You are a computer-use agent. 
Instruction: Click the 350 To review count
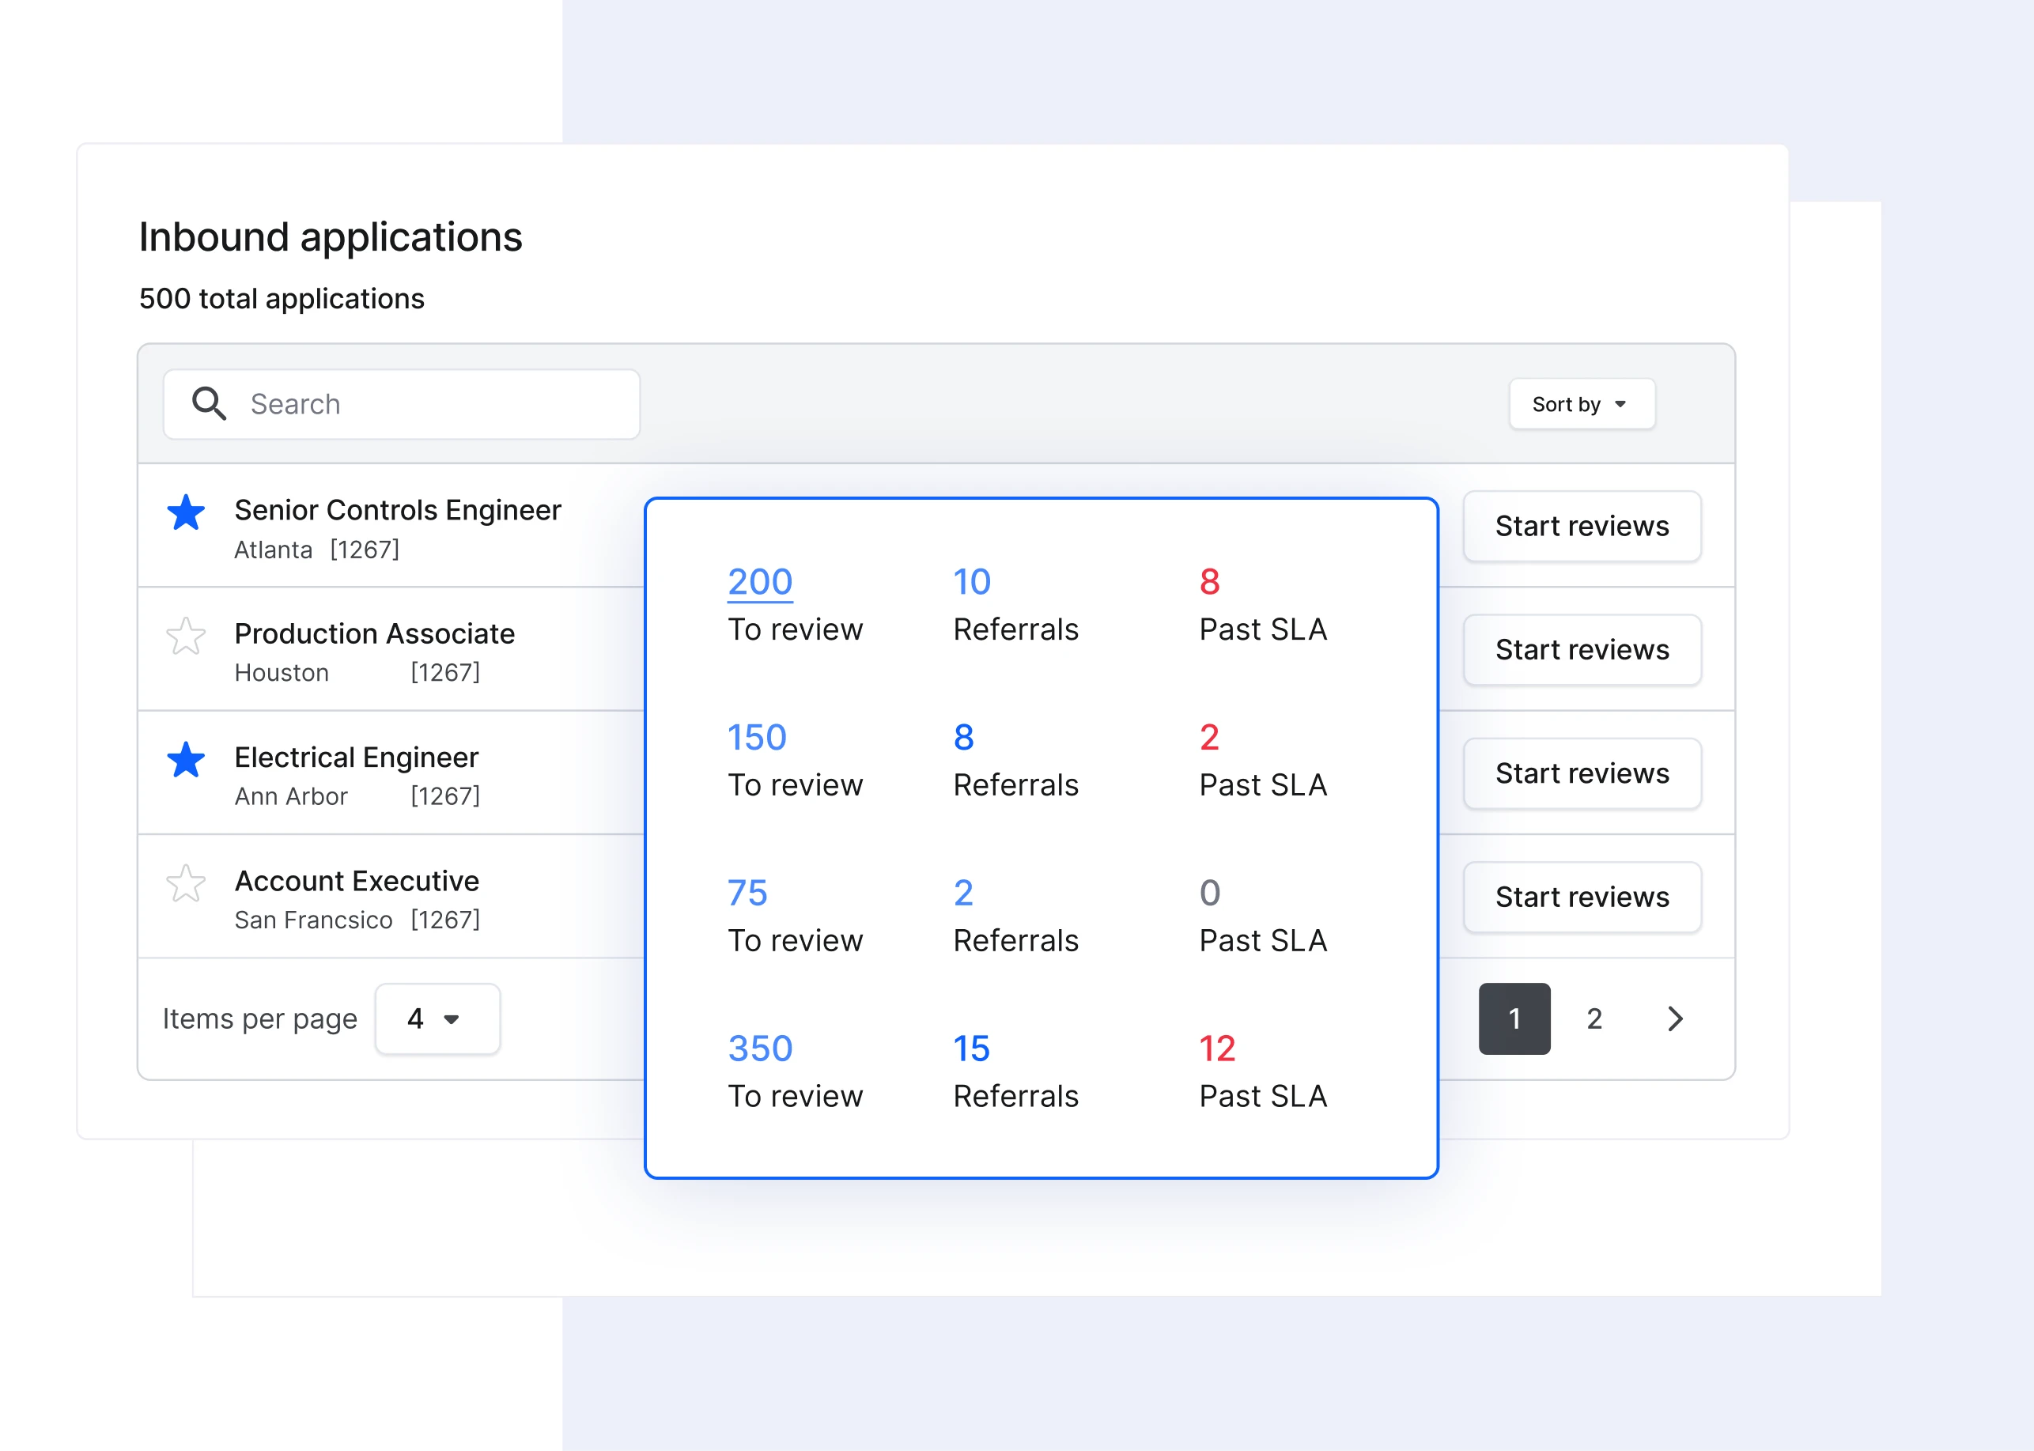pyautogui.click(x=760, y=1048)
